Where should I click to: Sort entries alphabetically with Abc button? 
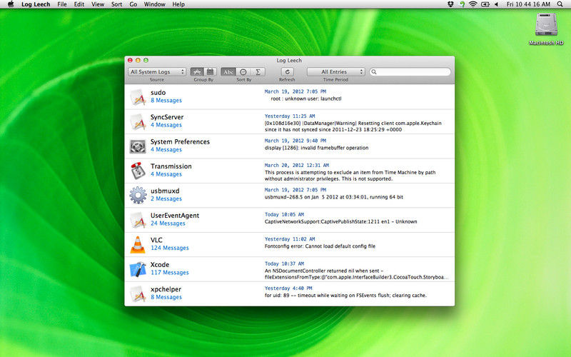point(228,72)
